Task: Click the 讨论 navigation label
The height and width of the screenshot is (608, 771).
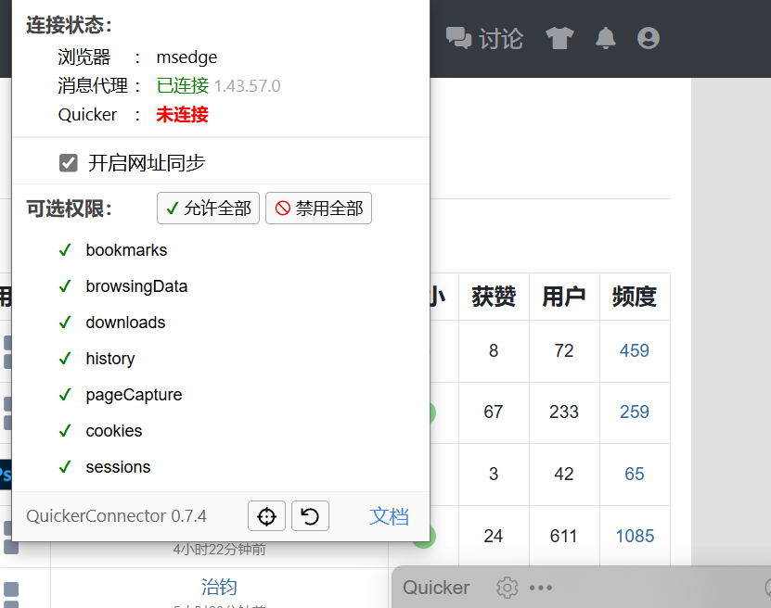Action: 501,39
